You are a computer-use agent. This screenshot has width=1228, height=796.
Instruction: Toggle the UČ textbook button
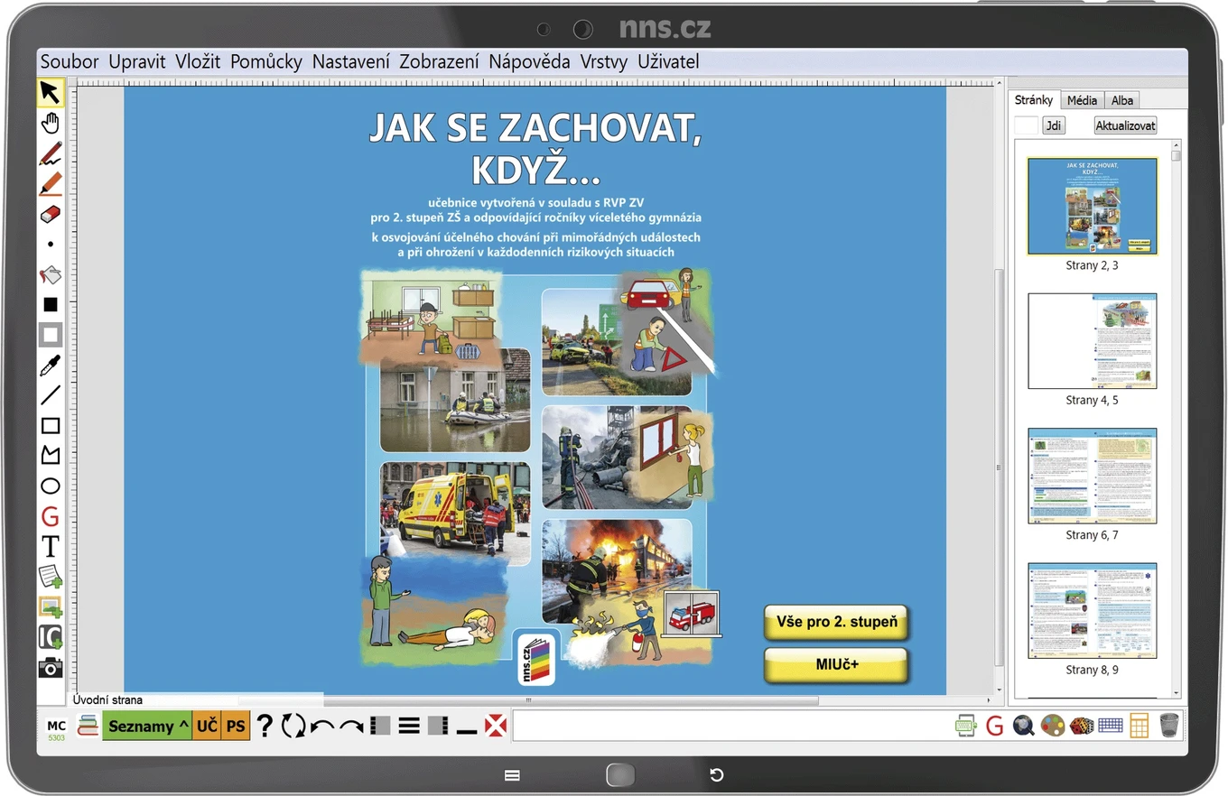[207, 726]
